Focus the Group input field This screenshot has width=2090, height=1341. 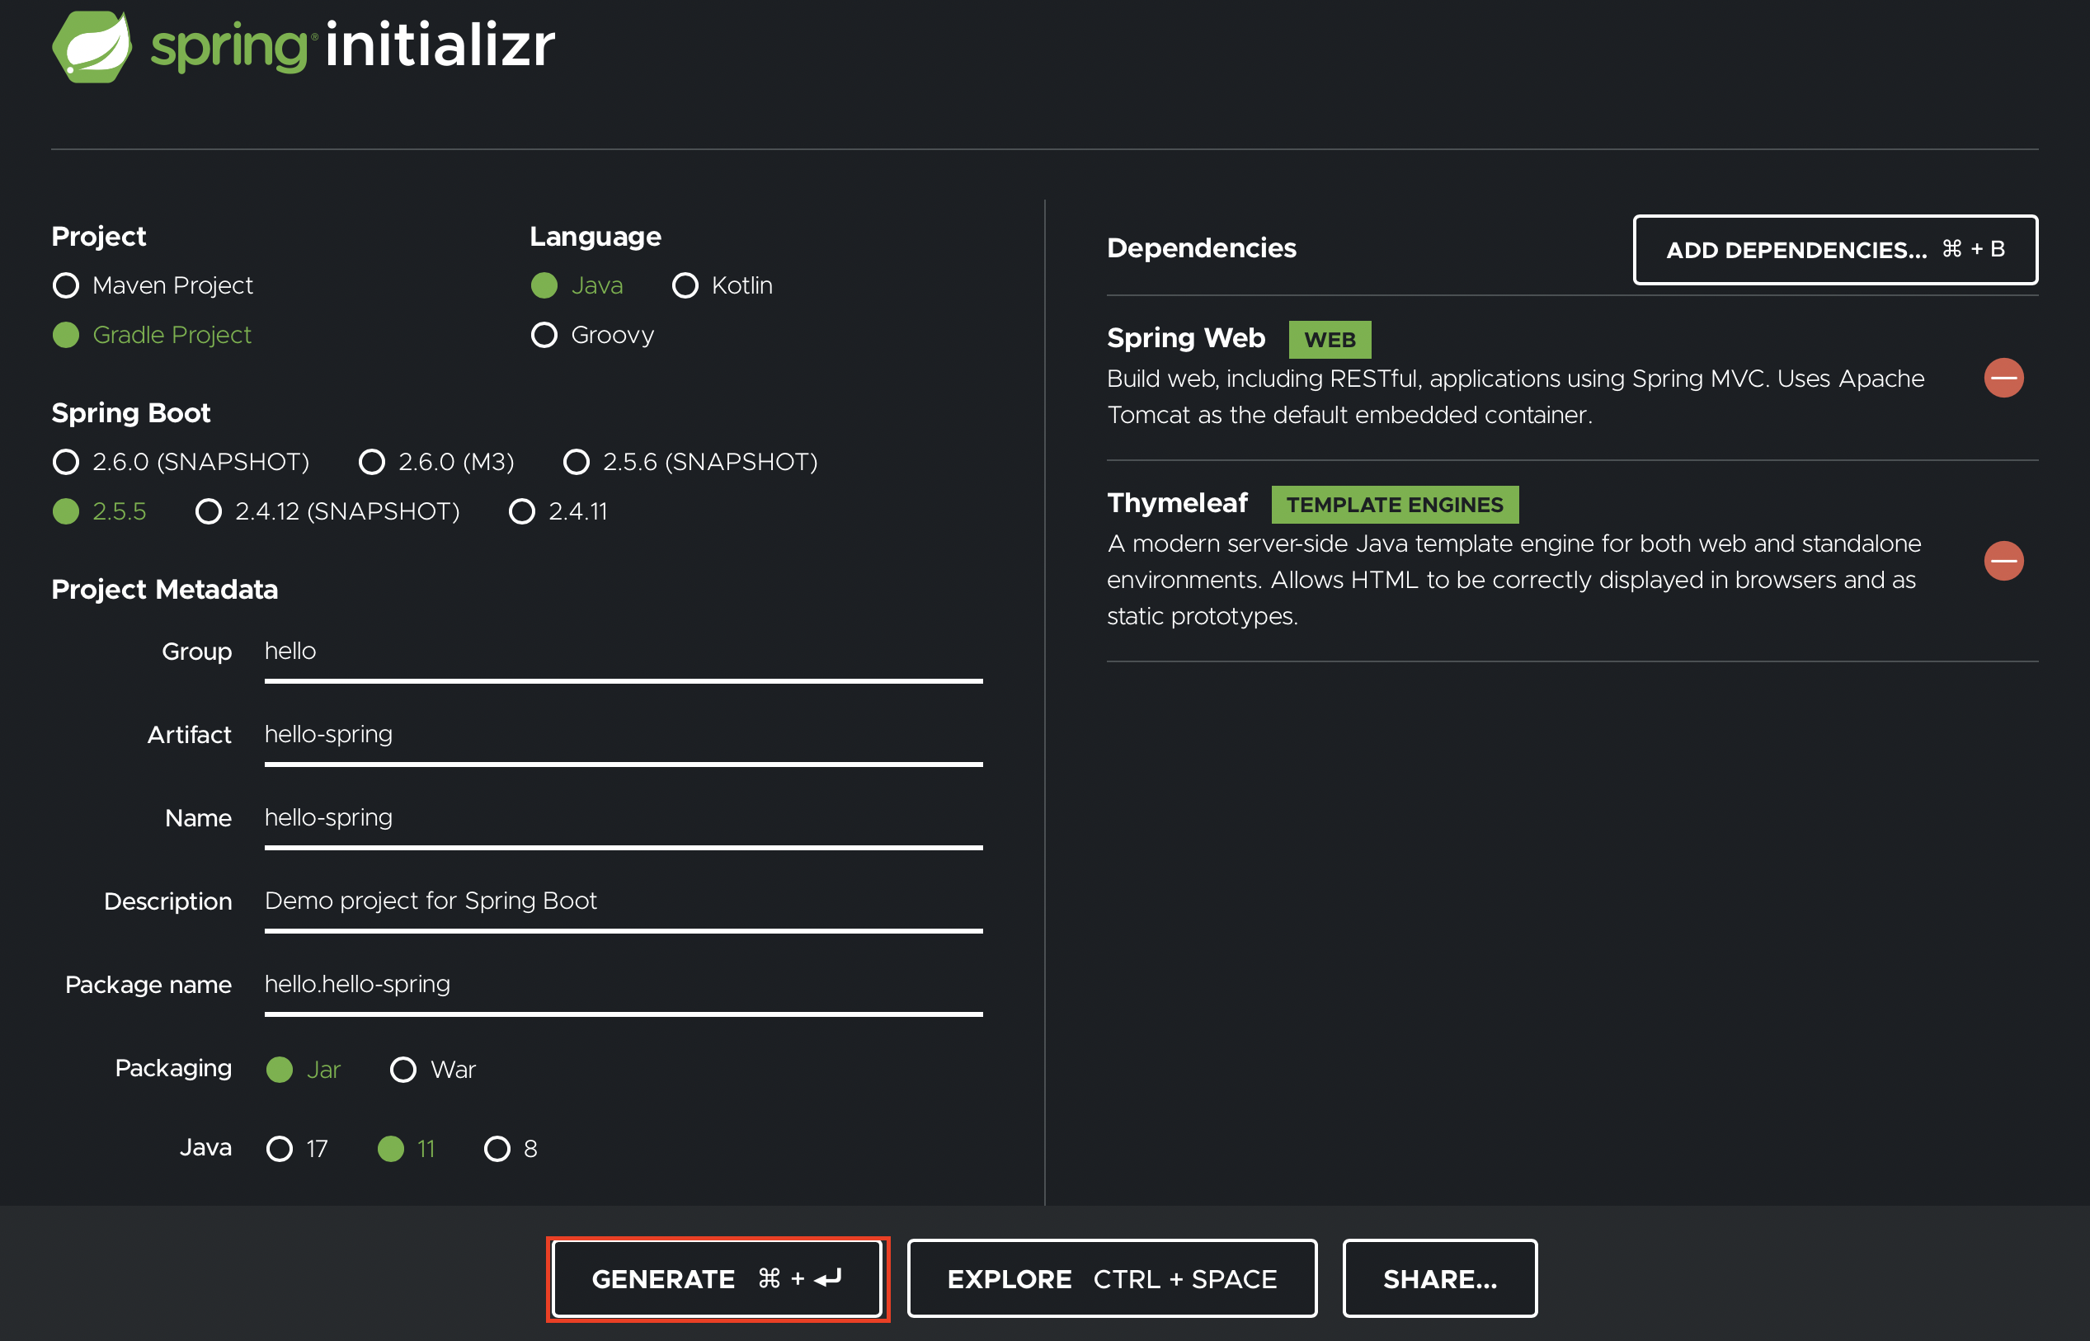click(623, 652)
